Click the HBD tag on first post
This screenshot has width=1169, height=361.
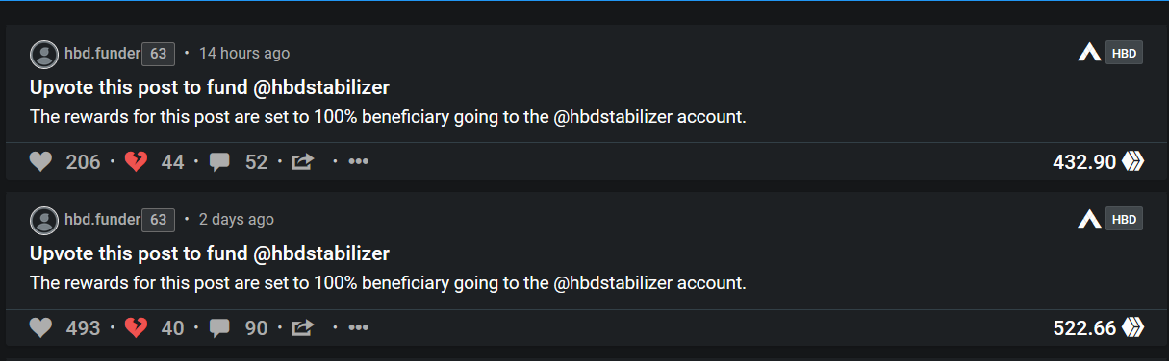pyautogui.click(x=1124, y=54)
